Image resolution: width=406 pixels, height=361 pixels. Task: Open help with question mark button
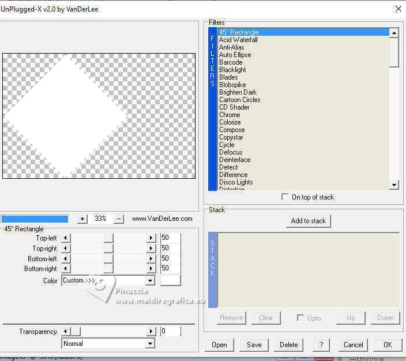coord(321,345)
